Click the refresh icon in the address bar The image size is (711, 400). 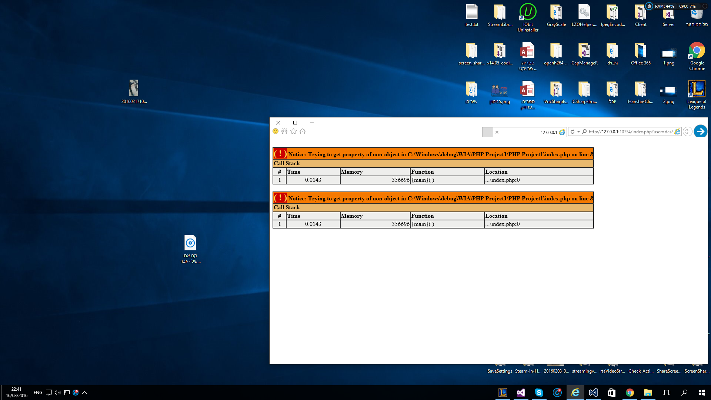pyautogui.click(x=573, y=132)
